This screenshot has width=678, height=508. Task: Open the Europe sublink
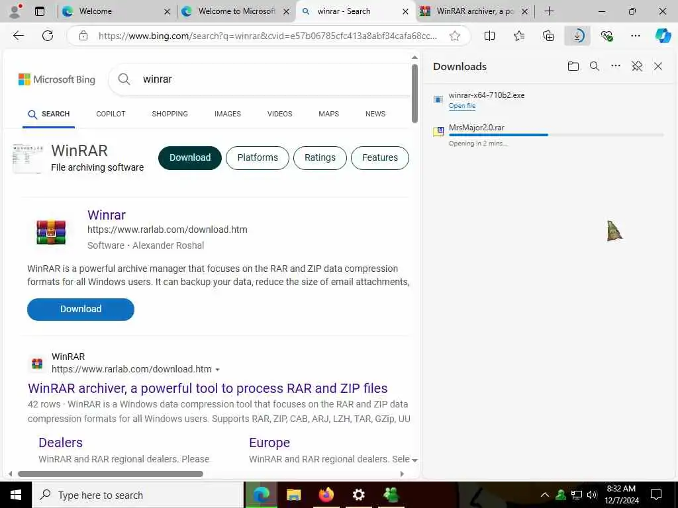click(269, 443)
